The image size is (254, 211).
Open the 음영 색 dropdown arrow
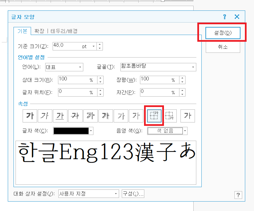pos(185,131)
